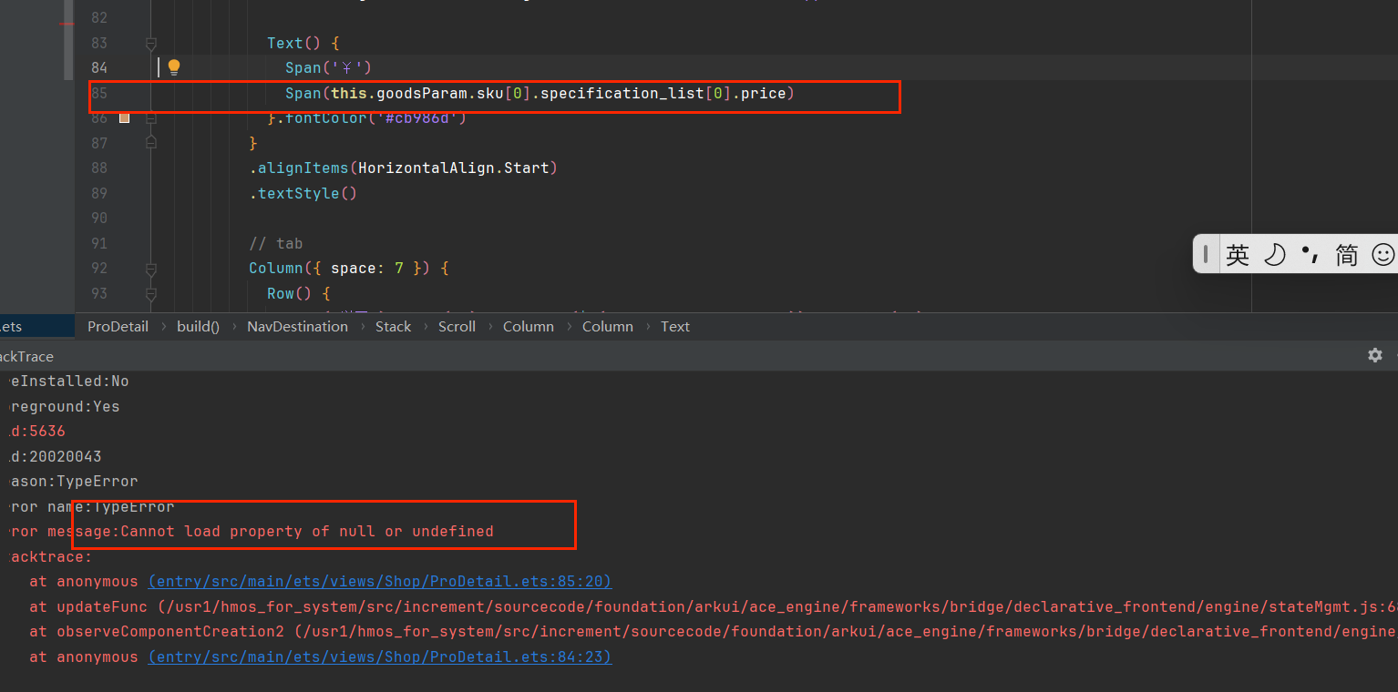The height and width of the screenshot is (692, 1398).
Task: Toggle the punctuation mode icon in IME bar
Action: (x=1311, y=255)
